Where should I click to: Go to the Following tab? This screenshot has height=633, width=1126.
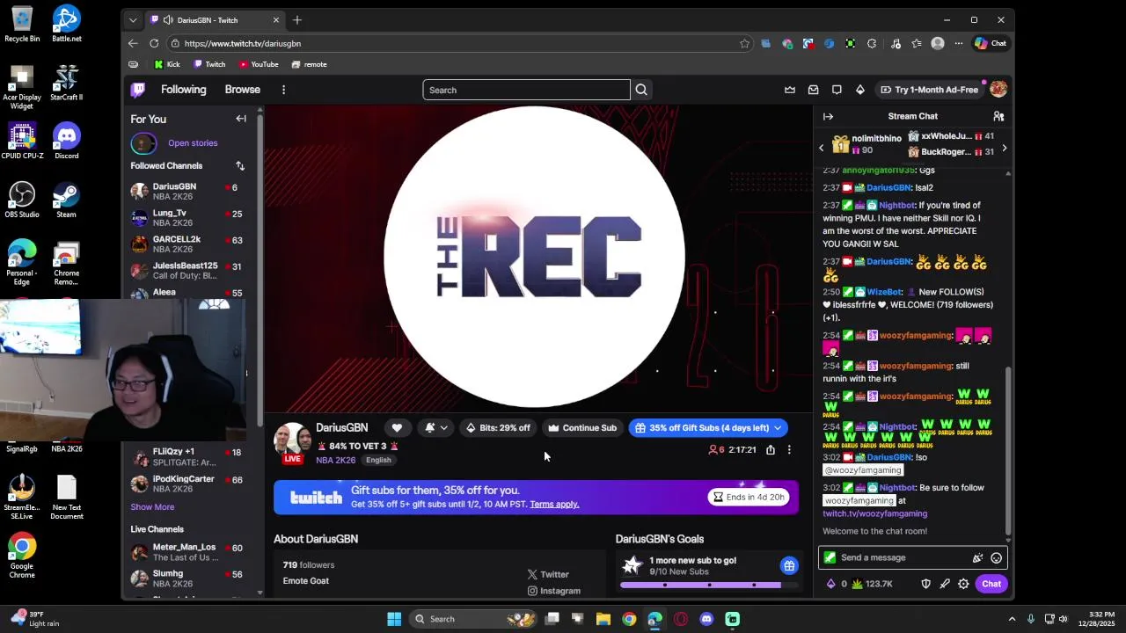tap(183, 90)
